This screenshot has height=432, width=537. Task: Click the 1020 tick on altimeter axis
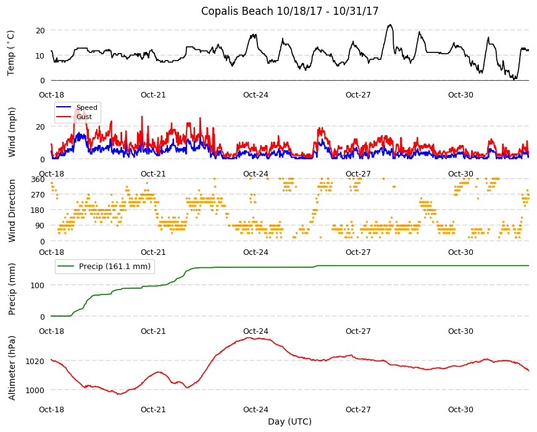[35, 362]
